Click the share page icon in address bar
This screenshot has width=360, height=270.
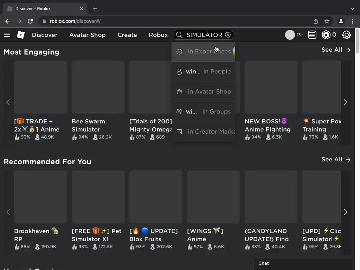pyautogui.click(x=316, y=21)
